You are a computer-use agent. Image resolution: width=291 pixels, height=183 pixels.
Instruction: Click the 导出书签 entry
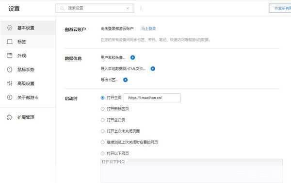(109, 80)
